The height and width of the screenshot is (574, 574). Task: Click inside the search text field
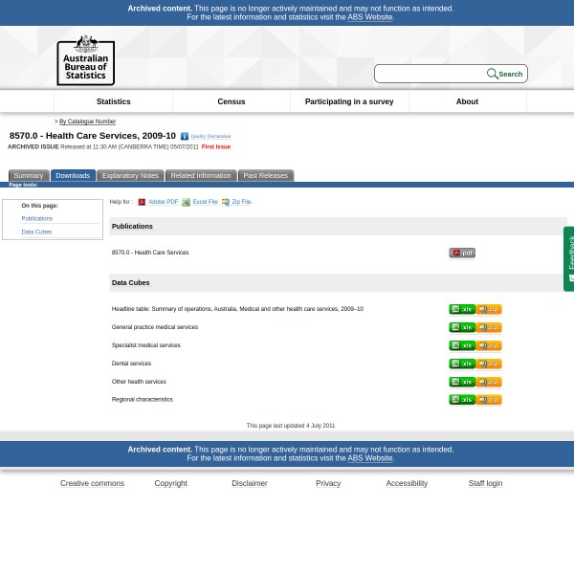[430, 74]
